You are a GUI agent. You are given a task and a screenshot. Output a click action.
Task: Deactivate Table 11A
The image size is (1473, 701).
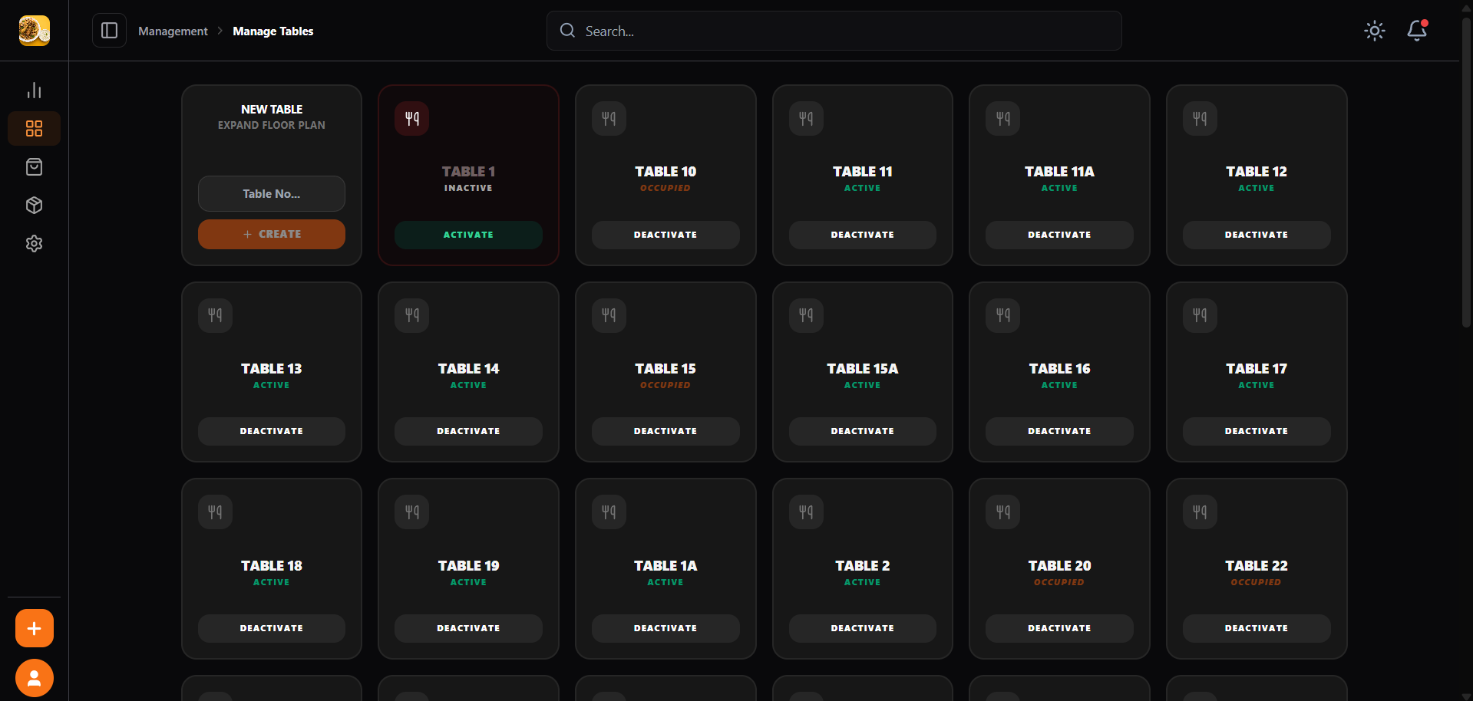pos(1059,235)
